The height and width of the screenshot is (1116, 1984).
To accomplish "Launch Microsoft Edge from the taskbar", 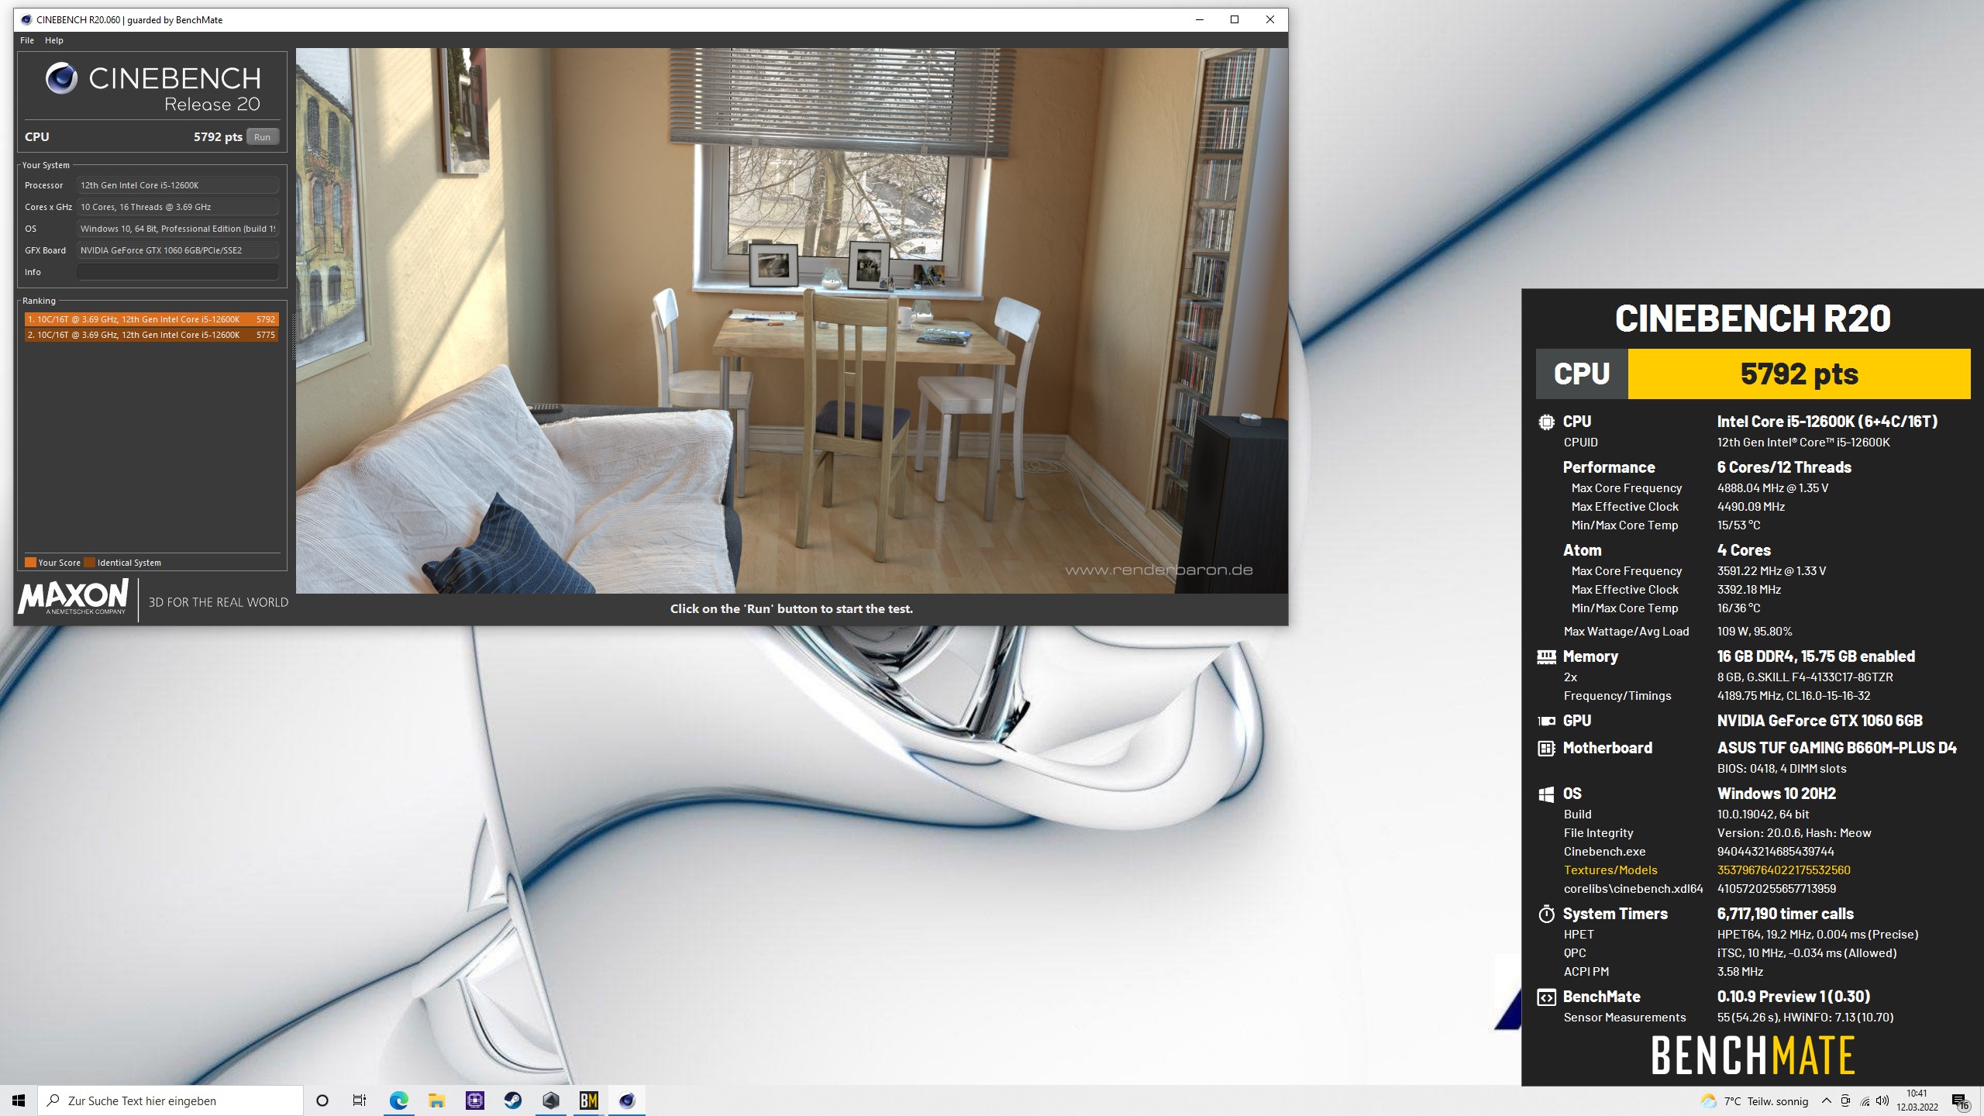I will click(398, 1100).
